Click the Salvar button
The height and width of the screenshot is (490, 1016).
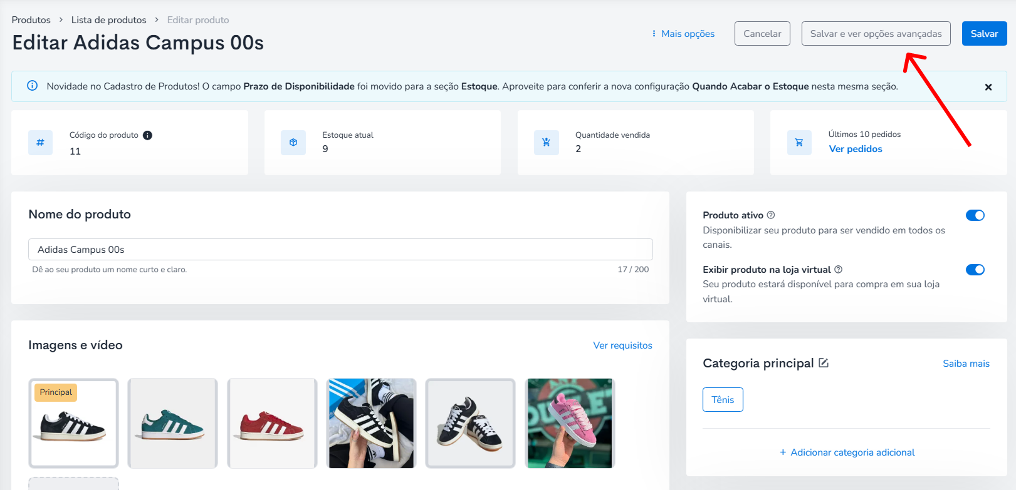[984, 34]
